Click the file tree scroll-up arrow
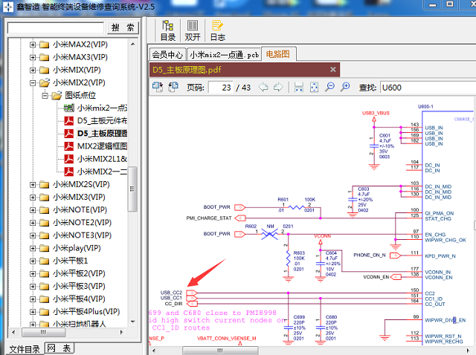Image resolution: width=476 pixels, height=355 pixels. [132, 45]
